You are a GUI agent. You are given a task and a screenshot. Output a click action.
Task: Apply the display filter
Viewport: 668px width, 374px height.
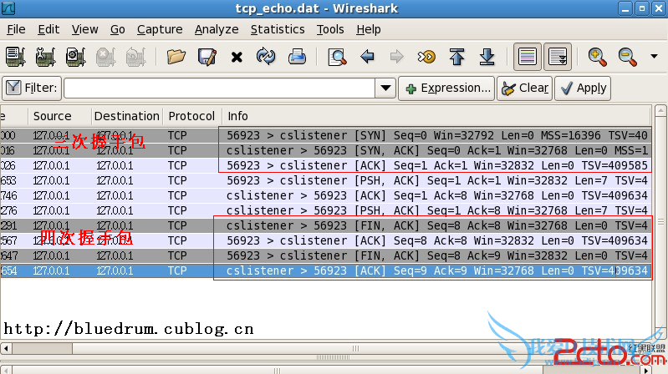[583, 88]
